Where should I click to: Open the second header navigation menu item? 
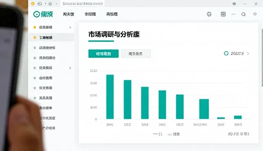tap(90, 14)
